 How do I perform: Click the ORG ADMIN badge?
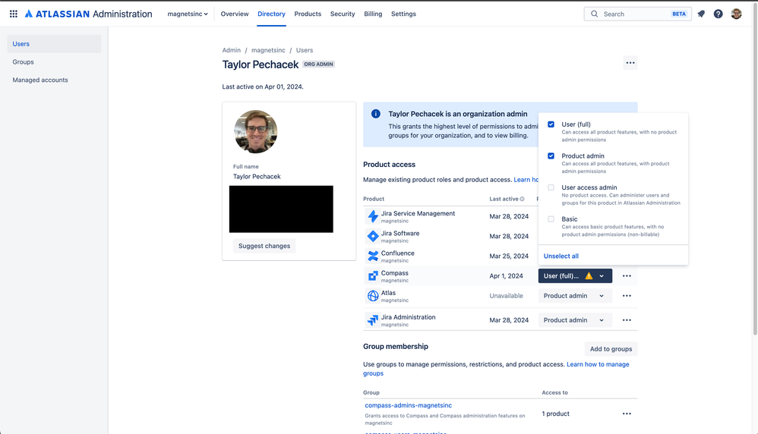tap(318, 64)
